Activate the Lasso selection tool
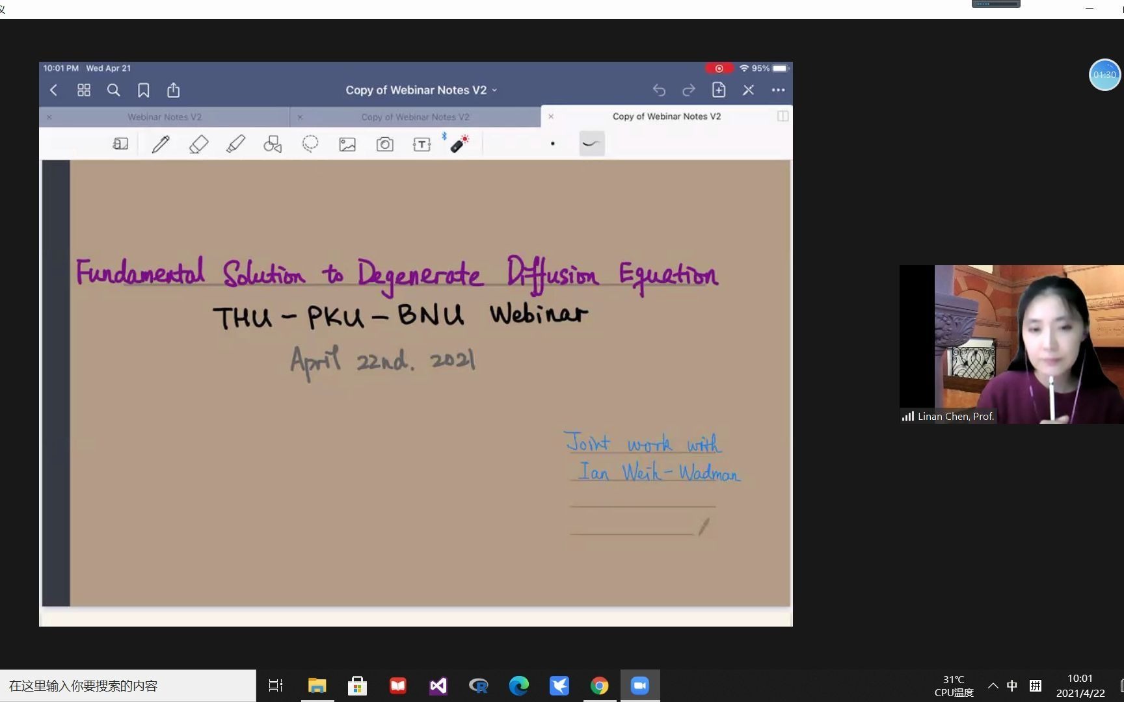The image size is (1124, 702). (310, 144)
